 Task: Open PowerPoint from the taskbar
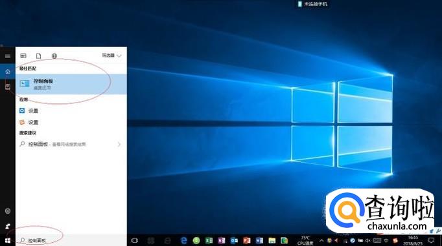coord(247,240)
